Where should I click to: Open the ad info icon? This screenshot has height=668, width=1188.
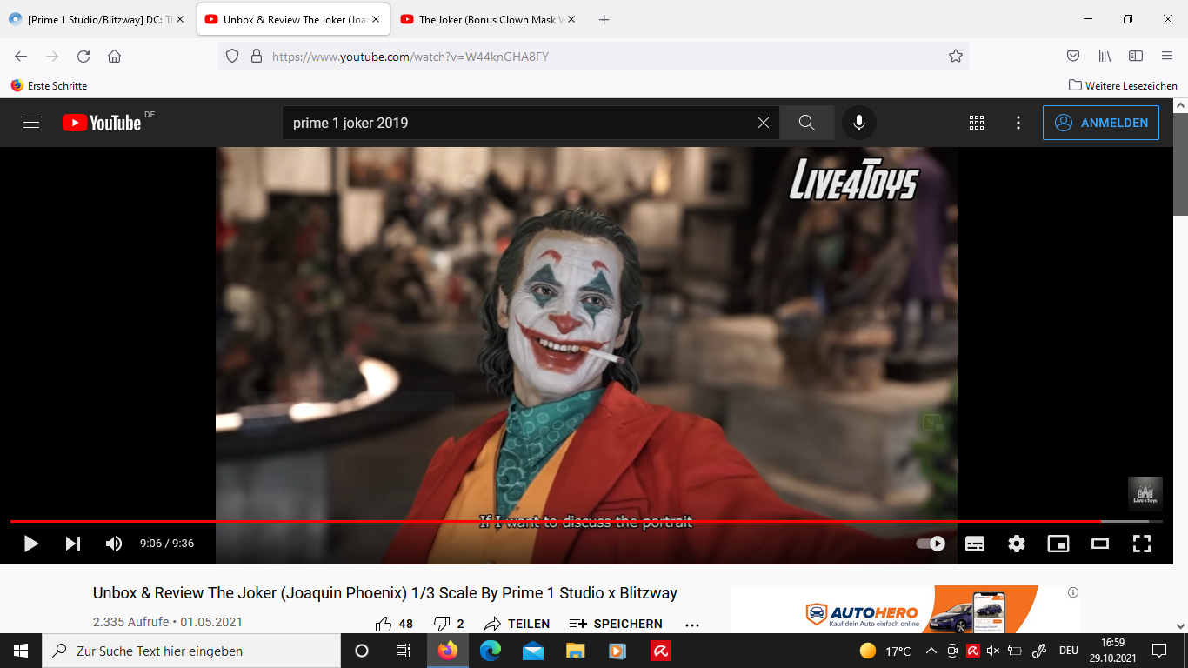tap(1073, 592)
